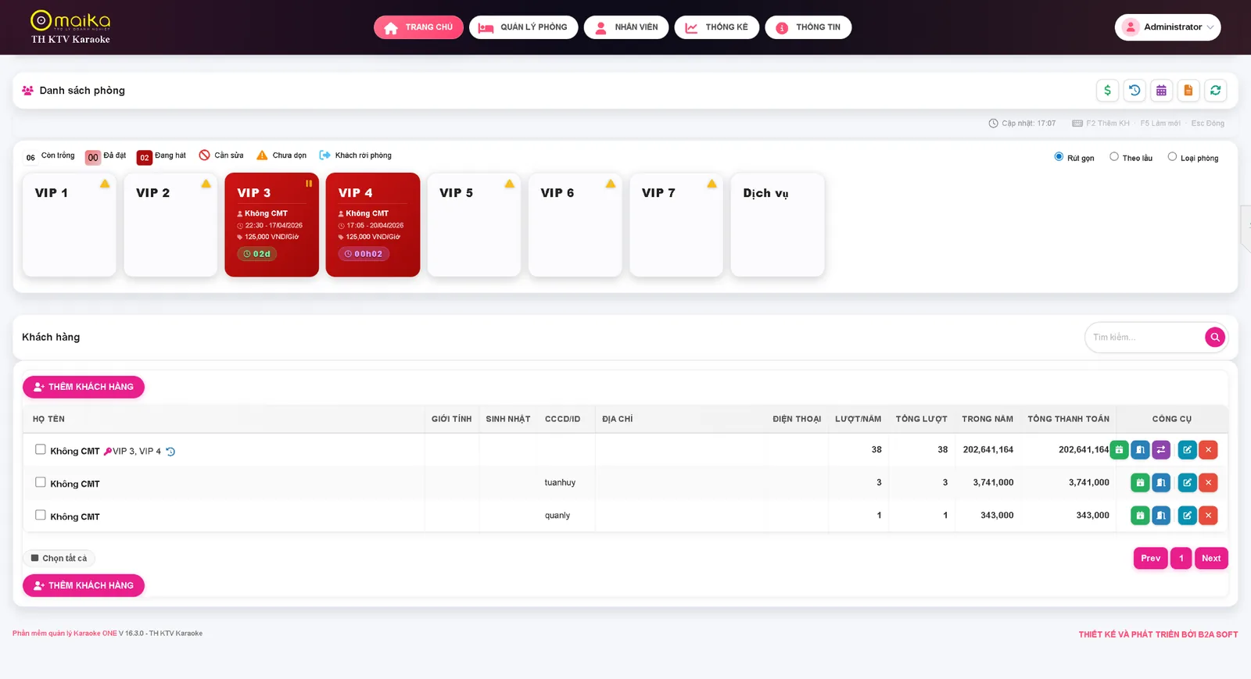Click purple transfer arrows icon in first row
Image resolution: width=1251 pixels, height=679 pixels.
[x=1161, y=450]
